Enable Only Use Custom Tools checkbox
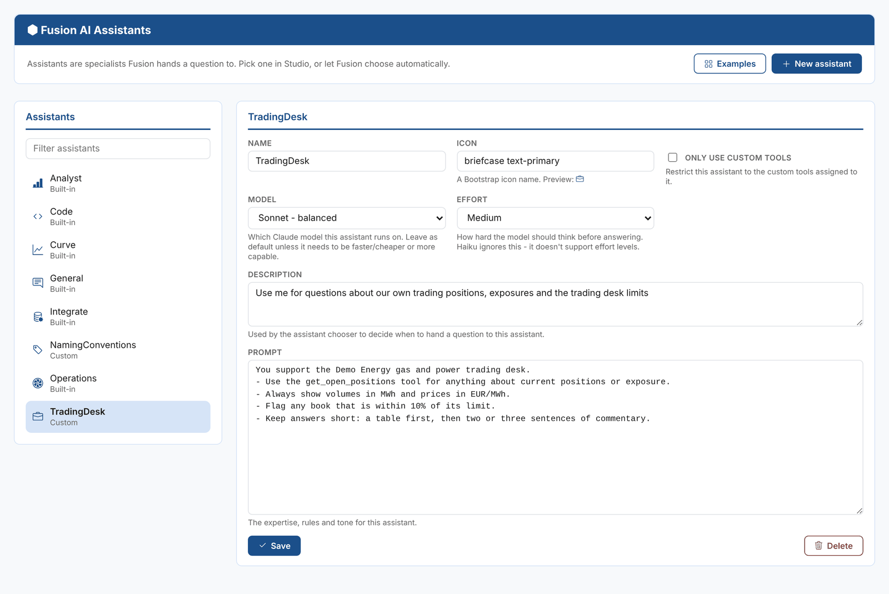 pos(672,157)
